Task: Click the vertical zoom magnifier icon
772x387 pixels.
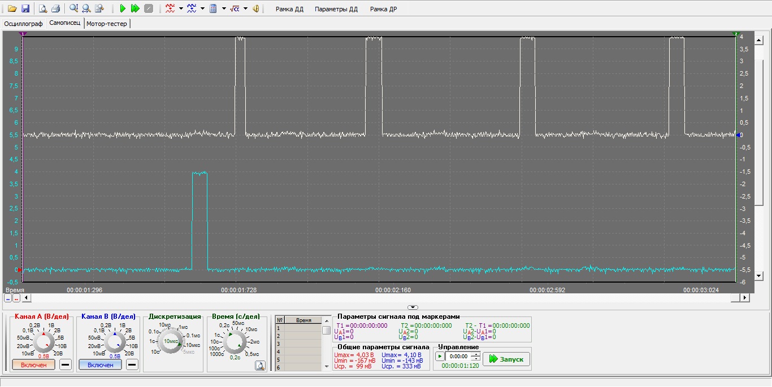Action: coord(73,8)
